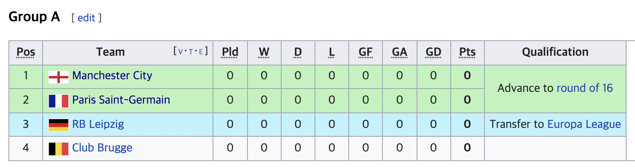This screenshot has width=635, height=167.
Task: Click the T template talk link
Action: pos(191,52)
